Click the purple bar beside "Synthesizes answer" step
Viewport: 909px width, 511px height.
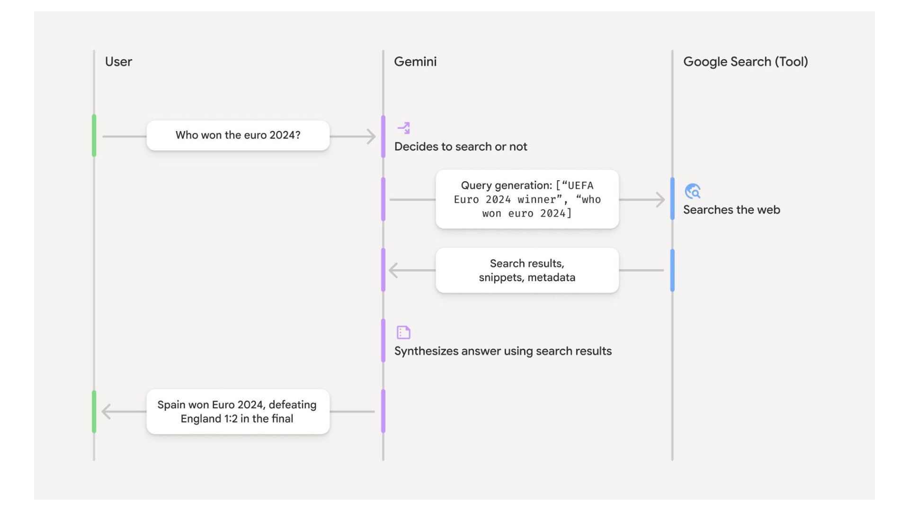tap(383, 341)
